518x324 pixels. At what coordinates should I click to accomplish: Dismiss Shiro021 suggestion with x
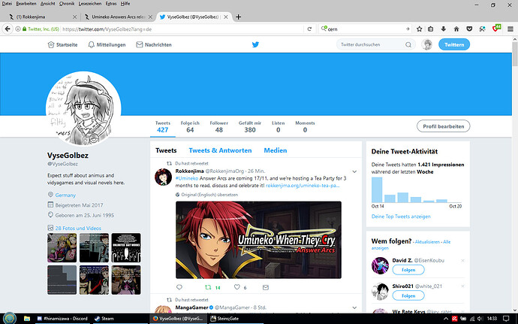tap(462, 286)
